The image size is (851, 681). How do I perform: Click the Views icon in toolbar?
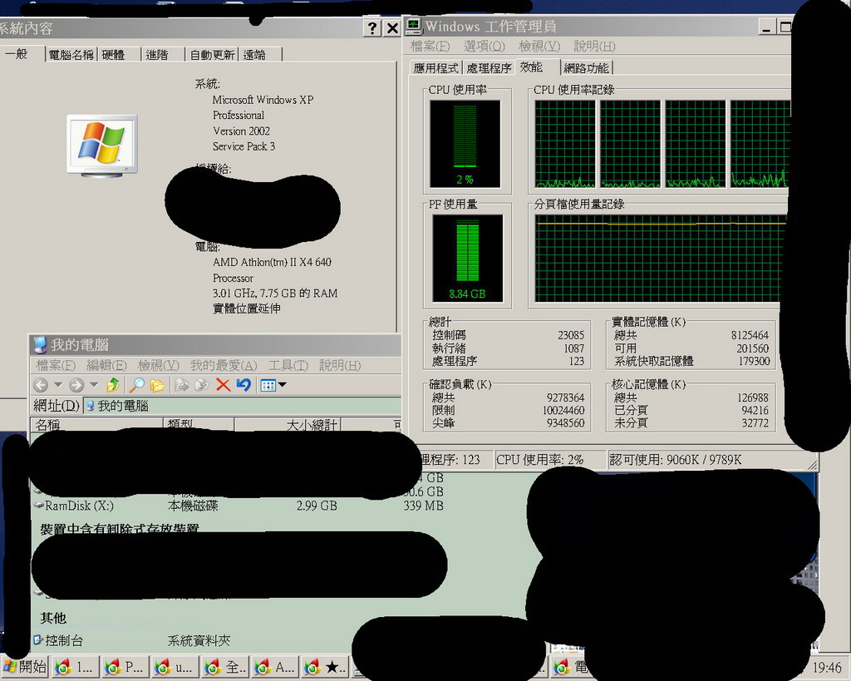[268, 386]
